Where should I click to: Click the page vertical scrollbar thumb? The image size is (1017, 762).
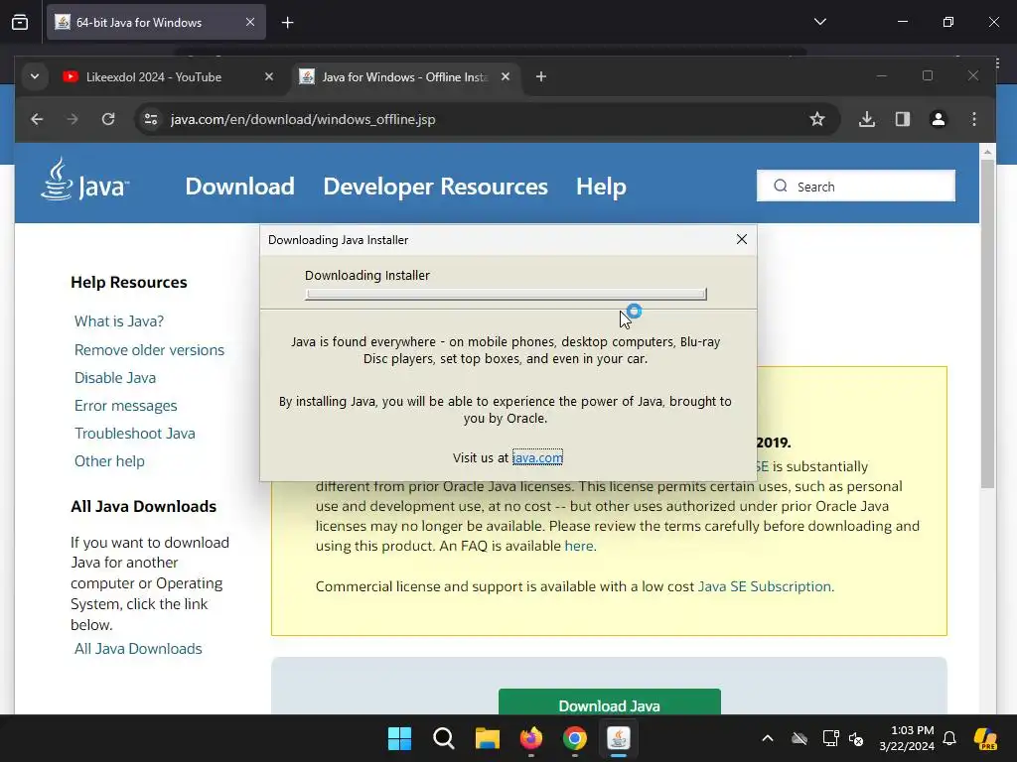point(987,324)
